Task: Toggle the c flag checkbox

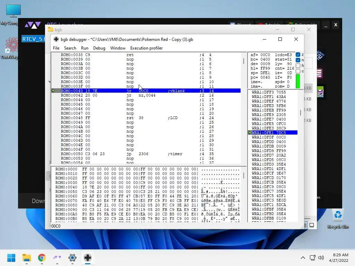Action: click(x=298, y=71)
